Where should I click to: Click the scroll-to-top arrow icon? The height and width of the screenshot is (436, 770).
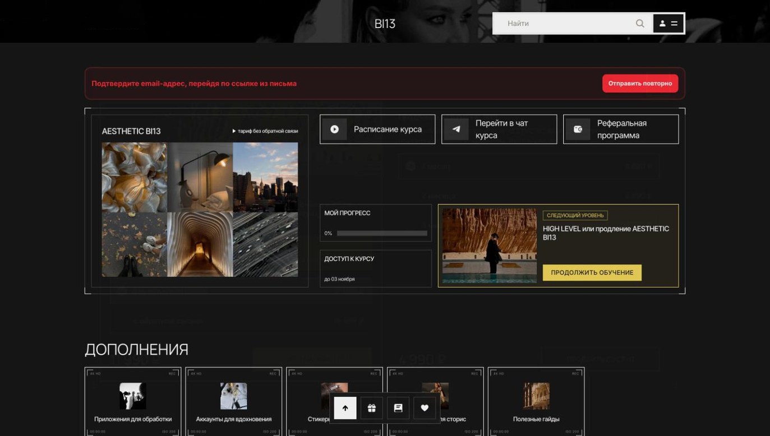click(345, 408)
